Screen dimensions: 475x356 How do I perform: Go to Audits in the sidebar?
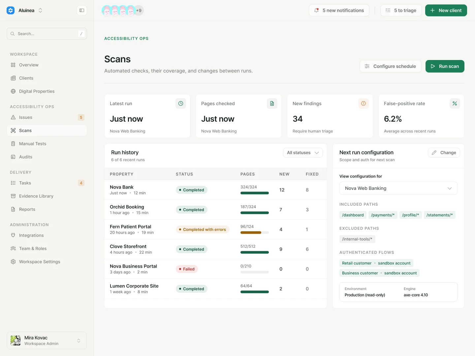tap(47, 157)
